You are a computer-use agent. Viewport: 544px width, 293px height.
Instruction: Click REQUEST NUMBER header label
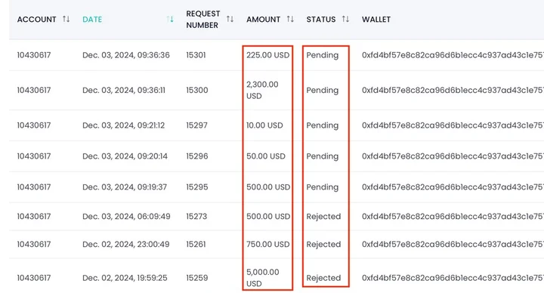pos(203,20)
